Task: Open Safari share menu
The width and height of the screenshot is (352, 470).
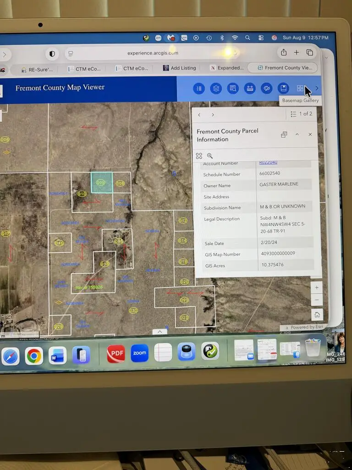Action: tap(283, 52)
